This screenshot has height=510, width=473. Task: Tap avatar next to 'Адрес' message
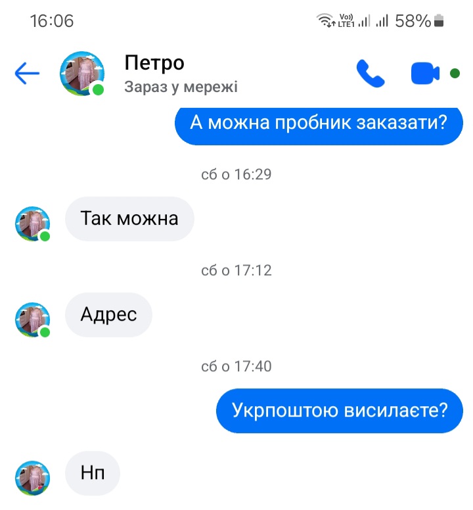pos(32,319)
